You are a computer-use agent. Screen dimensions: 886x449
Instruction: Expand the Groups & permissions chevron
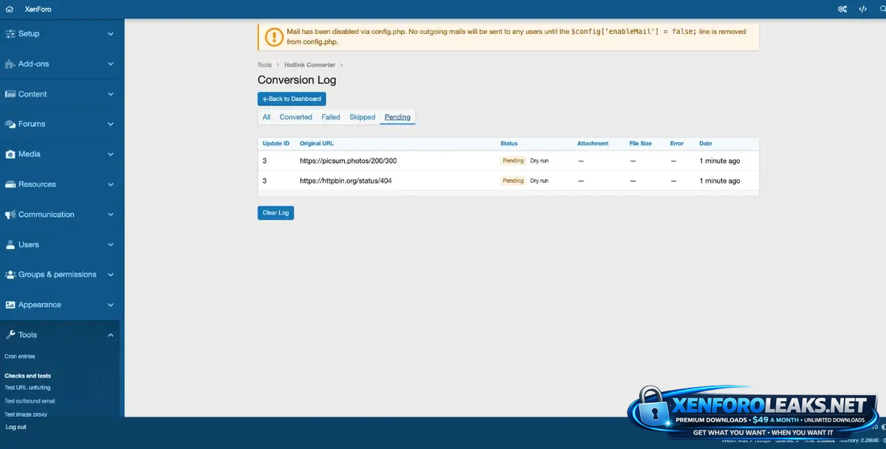pyautogui.click(x=111, y=275)
